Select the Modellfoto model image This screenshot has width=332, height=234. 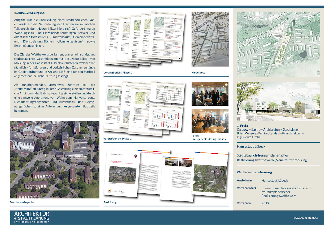[210, 39]
